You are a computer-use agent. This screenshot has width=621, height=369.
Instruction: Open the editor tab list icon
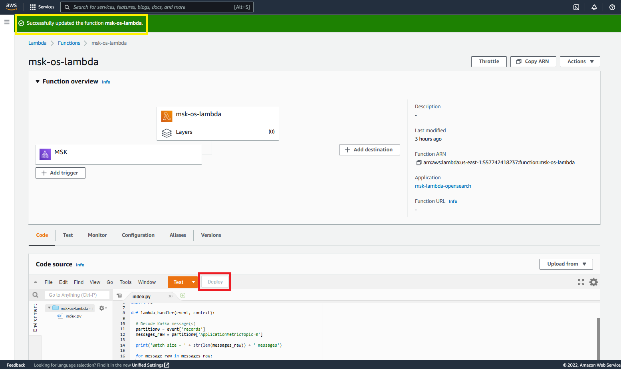tap(119, 296)
